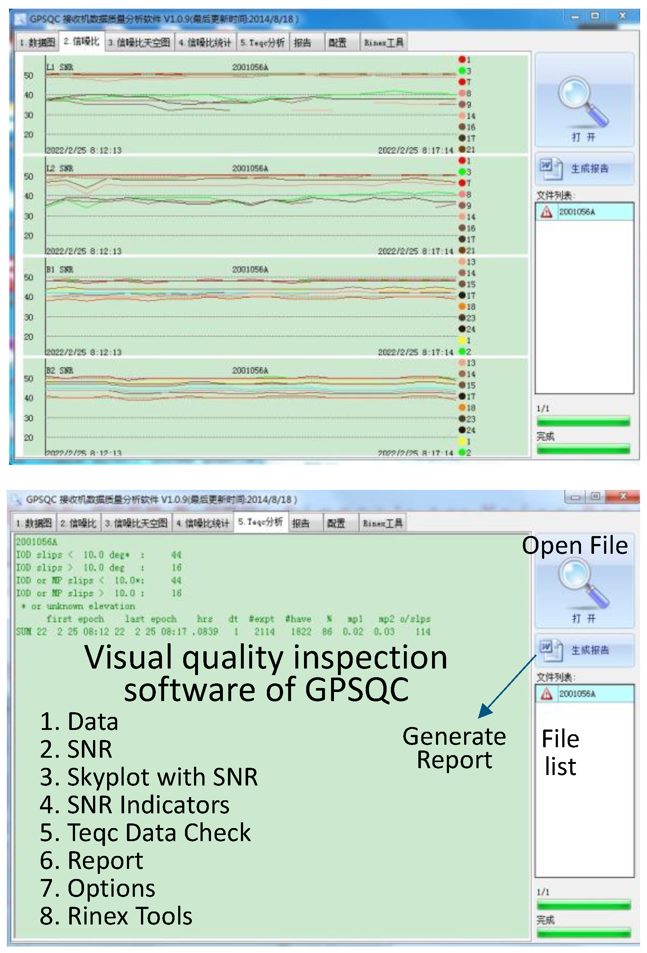Click the GPSQC app icon in the SNR plots window title bar
The image size is (647, 953).
20,19
